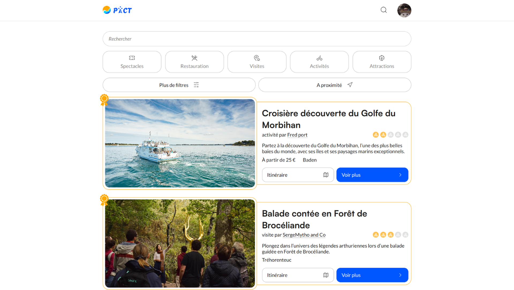Select the Activités category
Screen dimensions: 514x290
tap(319, 62)
